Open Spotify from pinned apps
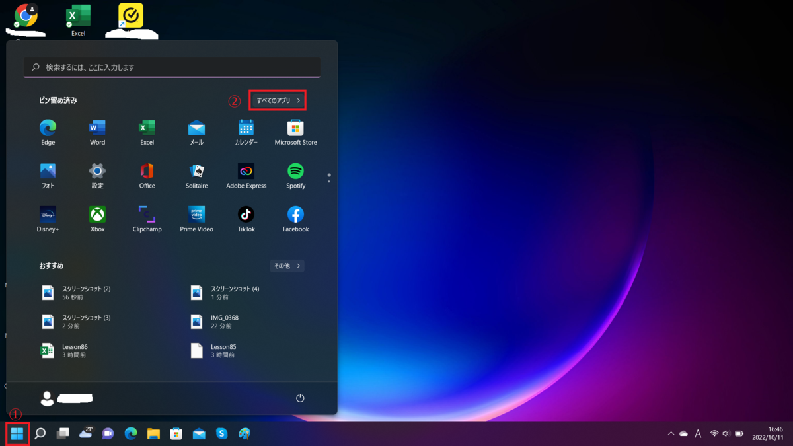793x446 pixels. [x=295, y=176]
